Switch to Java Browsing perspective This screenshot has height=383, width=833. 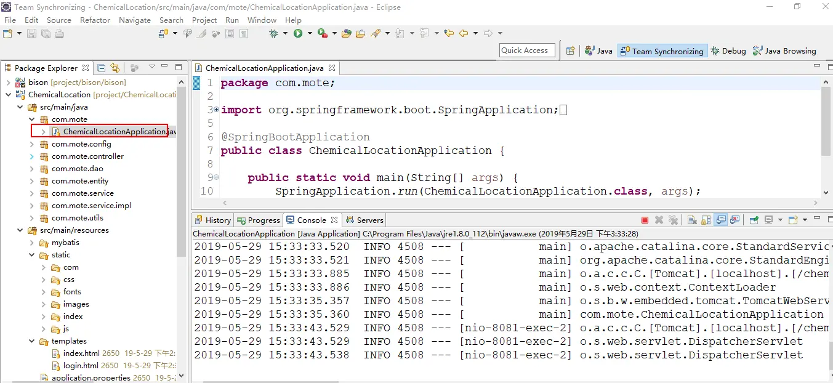tap(784, 51)
